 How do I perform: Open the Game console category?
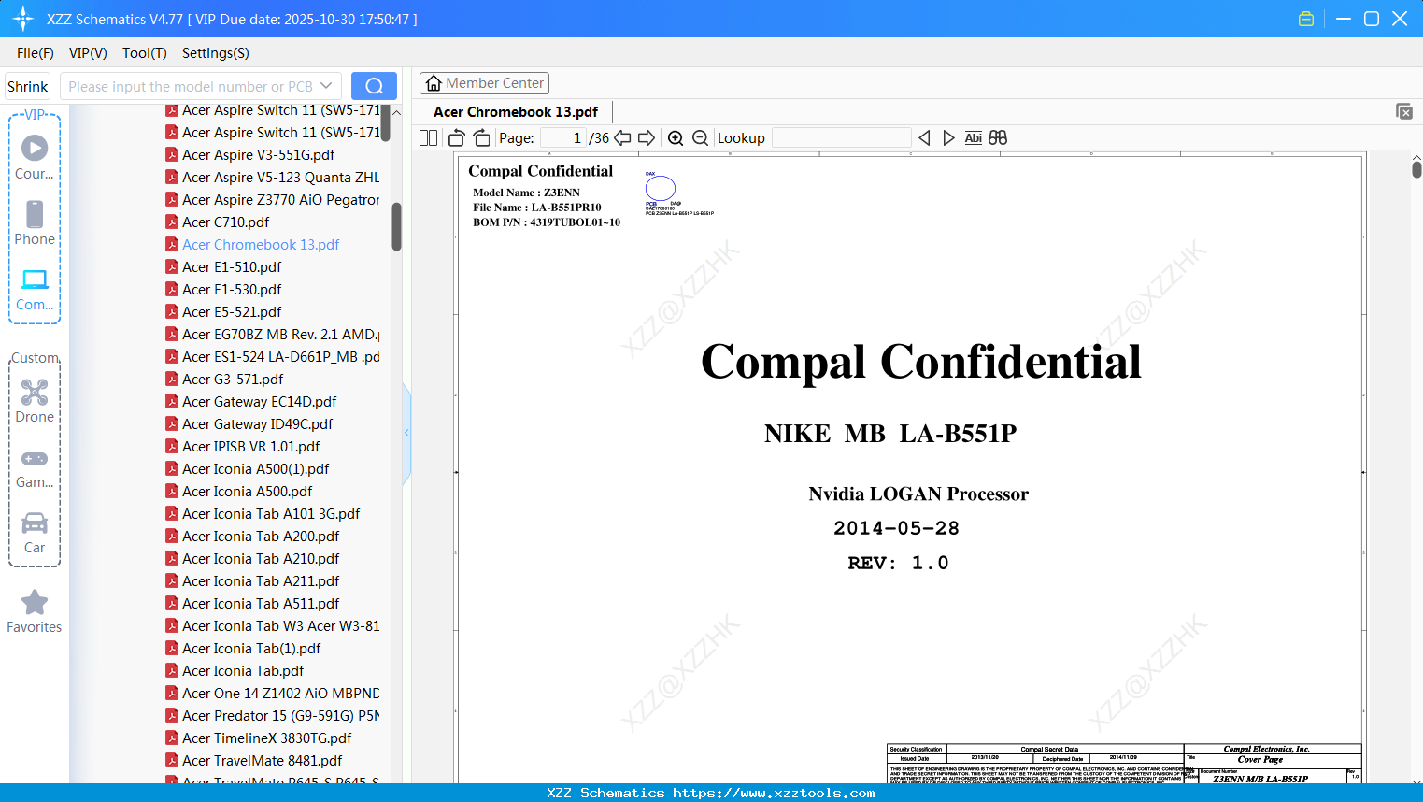35,468
